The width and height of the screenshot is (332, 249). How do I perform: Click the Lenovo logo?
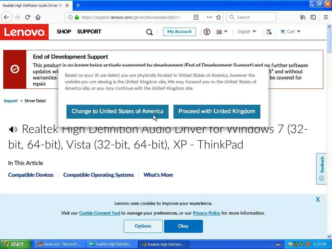click(24, 32)
